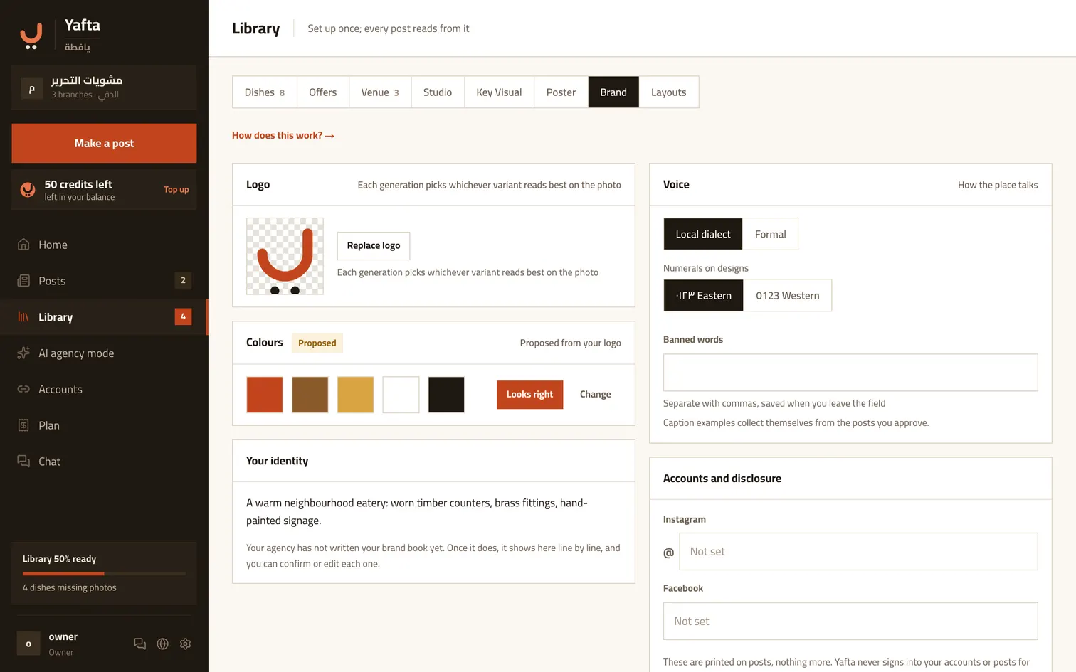Select the brown colour swatch
The image size is (1076, 672).
coord(310,395)
